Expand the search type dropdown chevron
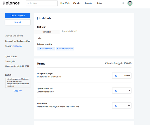Image resolution: width=150 pixels, height=125 pixels. click(28, 3)
